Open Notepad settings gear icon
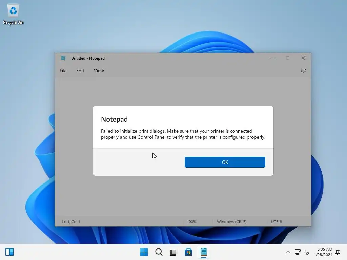This screenshot has width=347, height=260. pos(303,70)
